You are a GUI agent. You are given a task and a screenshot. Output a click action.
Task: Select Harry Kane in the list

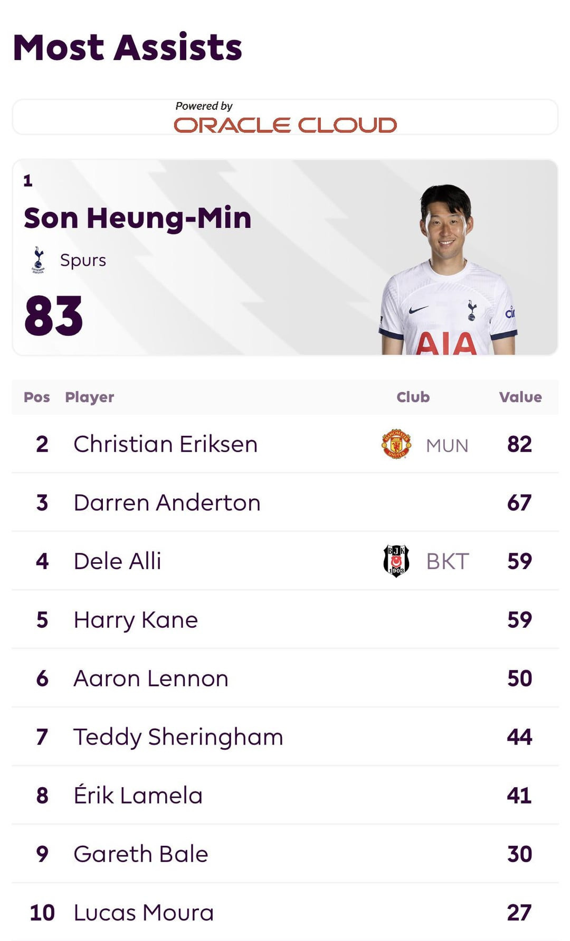coord(136,620)
